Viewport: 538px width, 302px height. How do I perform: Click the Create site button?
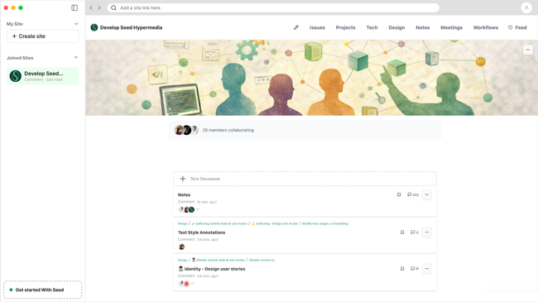(x=43, y=36)
